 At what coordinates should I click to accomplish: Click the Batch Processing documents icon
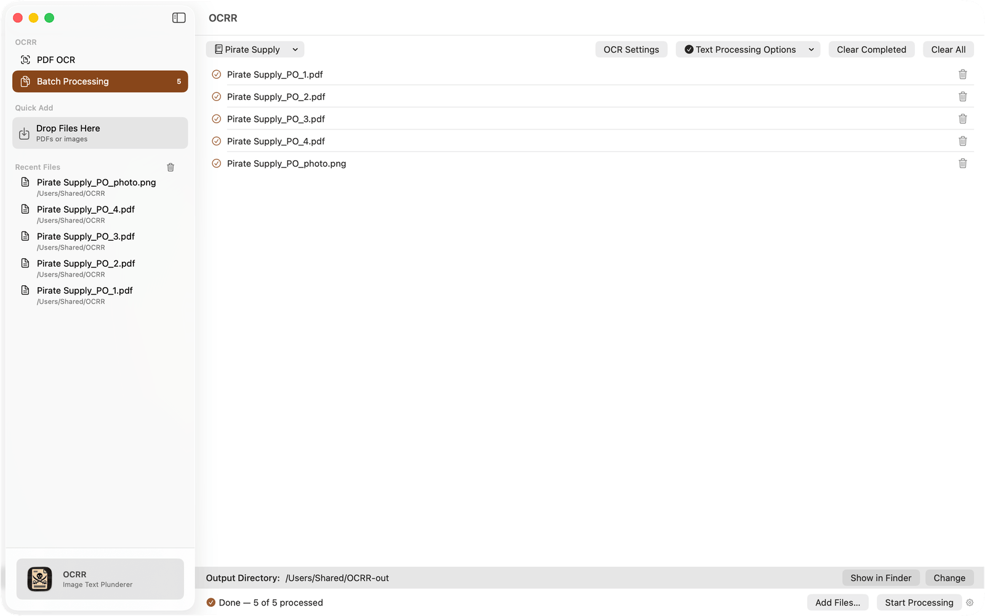click(x=25, y=81)
